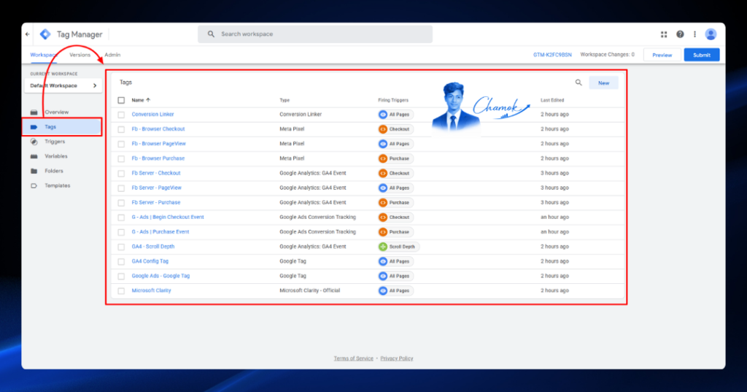Expand the Default Workspace selector
The height and width of the screenshot is (392, 747).
coord(63,86)
